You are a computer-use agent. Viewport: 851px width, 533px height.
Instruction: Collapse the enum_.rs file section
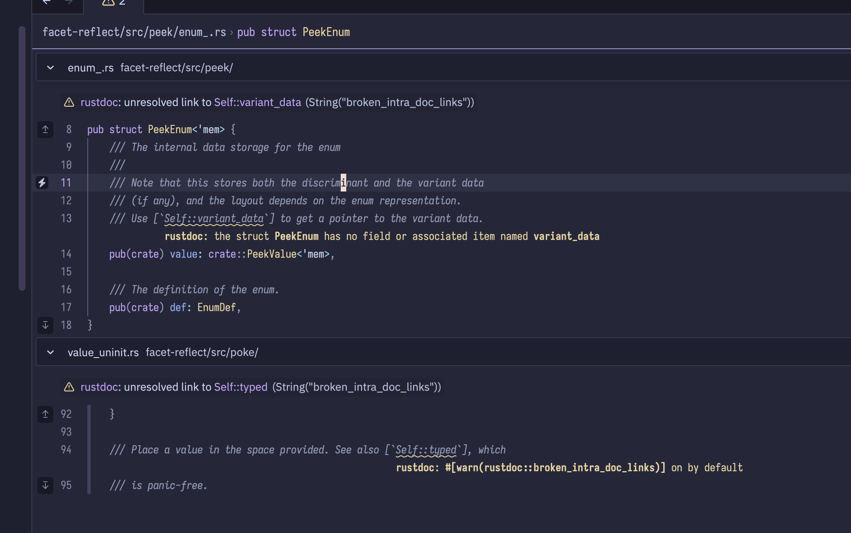coord(50,68)
